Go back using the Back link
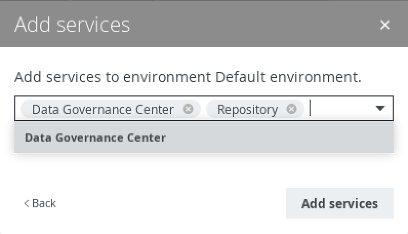The height and width of the screenshot is (234, 408). (x=40, y=203)
